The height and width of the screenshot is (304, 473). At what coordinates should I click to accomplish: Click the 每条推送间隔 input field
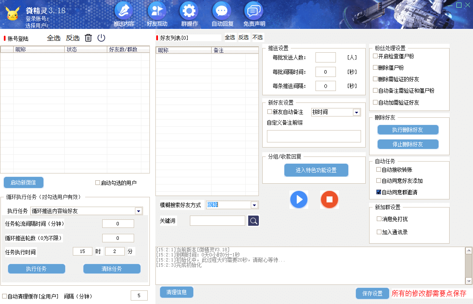click(x=326, y=86)
